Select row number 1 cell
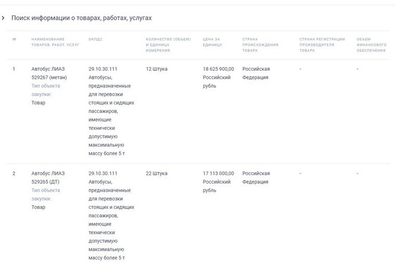 coord(14,69)
